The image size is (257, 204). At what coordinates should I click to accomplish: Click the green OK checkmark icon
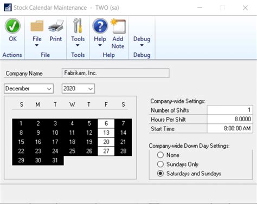12,26
